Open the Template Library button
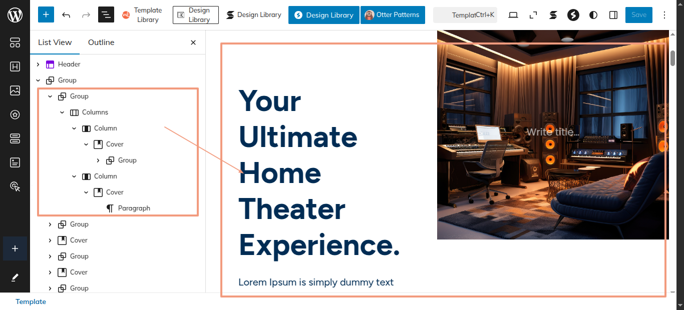This screenshot has height=310, width=684. click(x=142, y=15)
